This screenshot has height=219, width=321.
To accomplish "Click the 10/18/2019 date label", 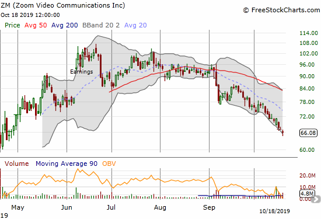I will [x=274, y=211].
